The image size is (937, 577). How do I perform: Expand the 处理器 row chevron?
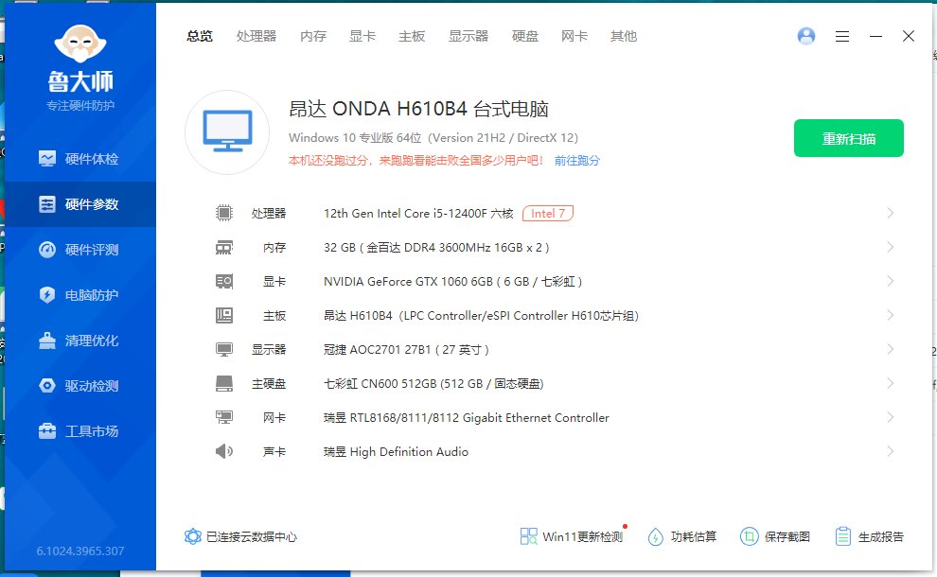(891, 213)
